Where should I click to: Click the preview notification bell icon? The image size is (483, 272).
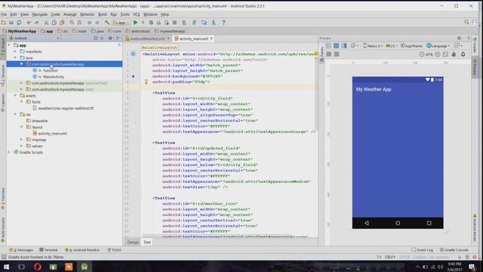click(x=463, y=54)
